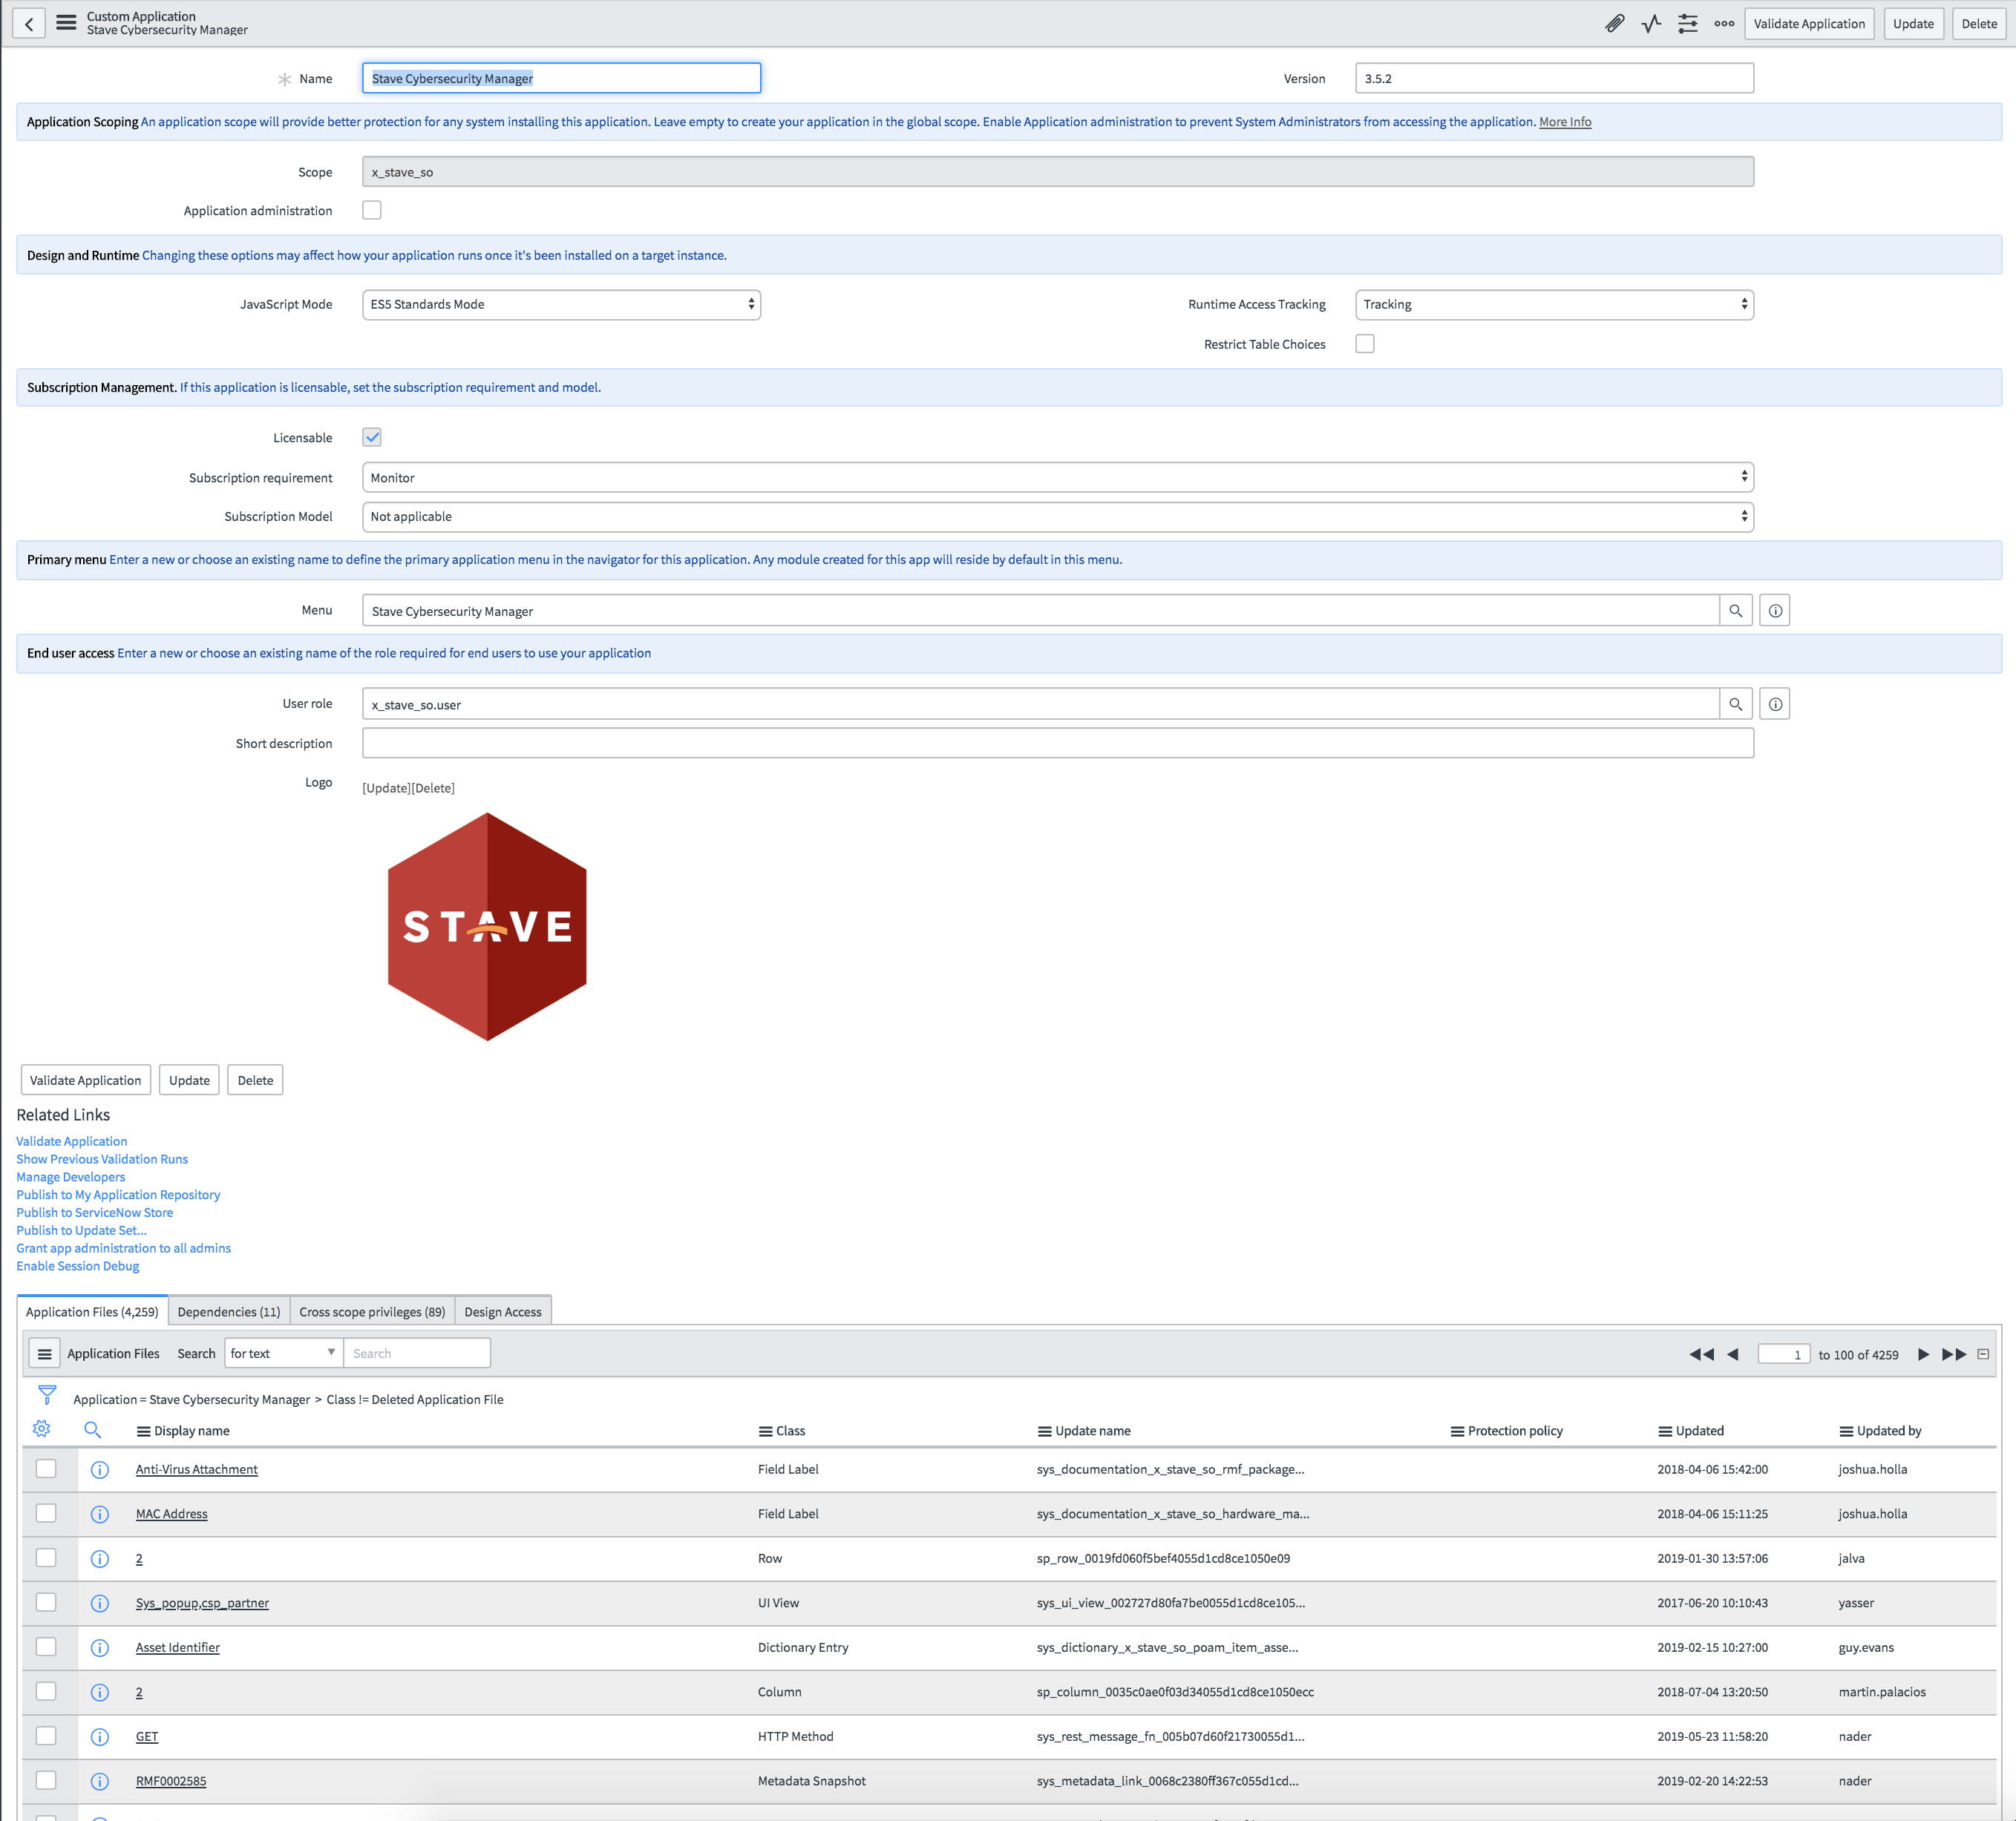Go back using the header back arrow

[x=29, y=23]
